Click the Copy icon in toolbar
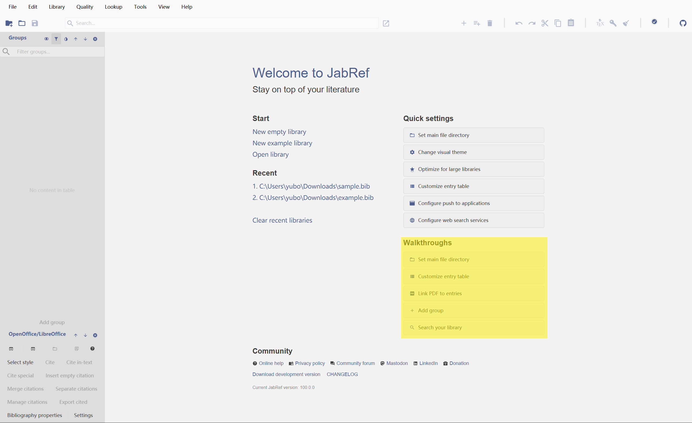692x423 pixels. (x=558, y=23)
